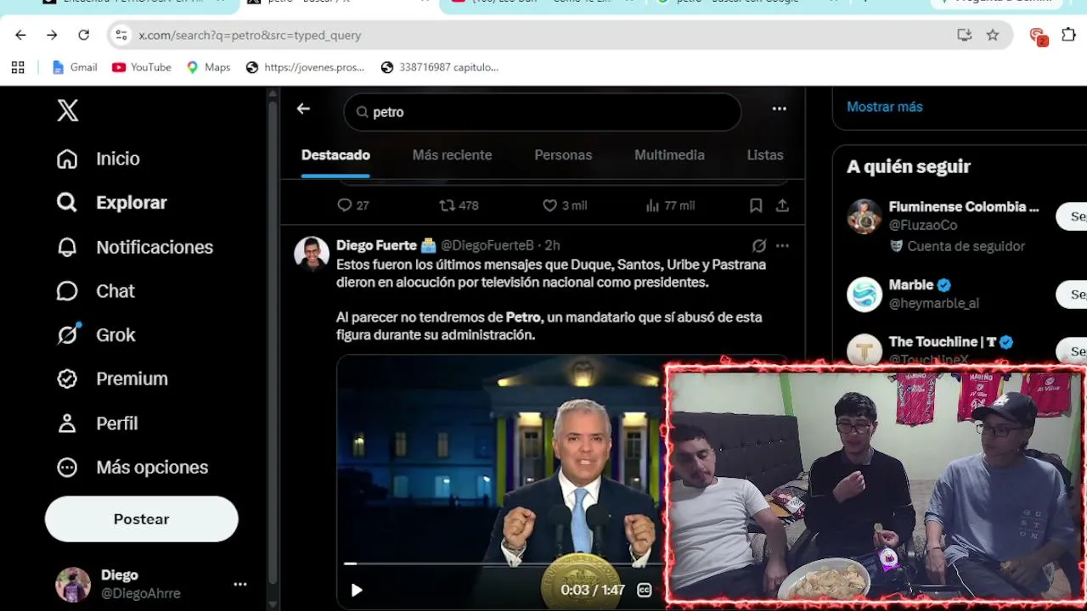The height and width of the screenshot is (611, 1087).
Task: Click the red extension icon in the toolbar
Action: pyautogui.click(x=1038, y=36)
